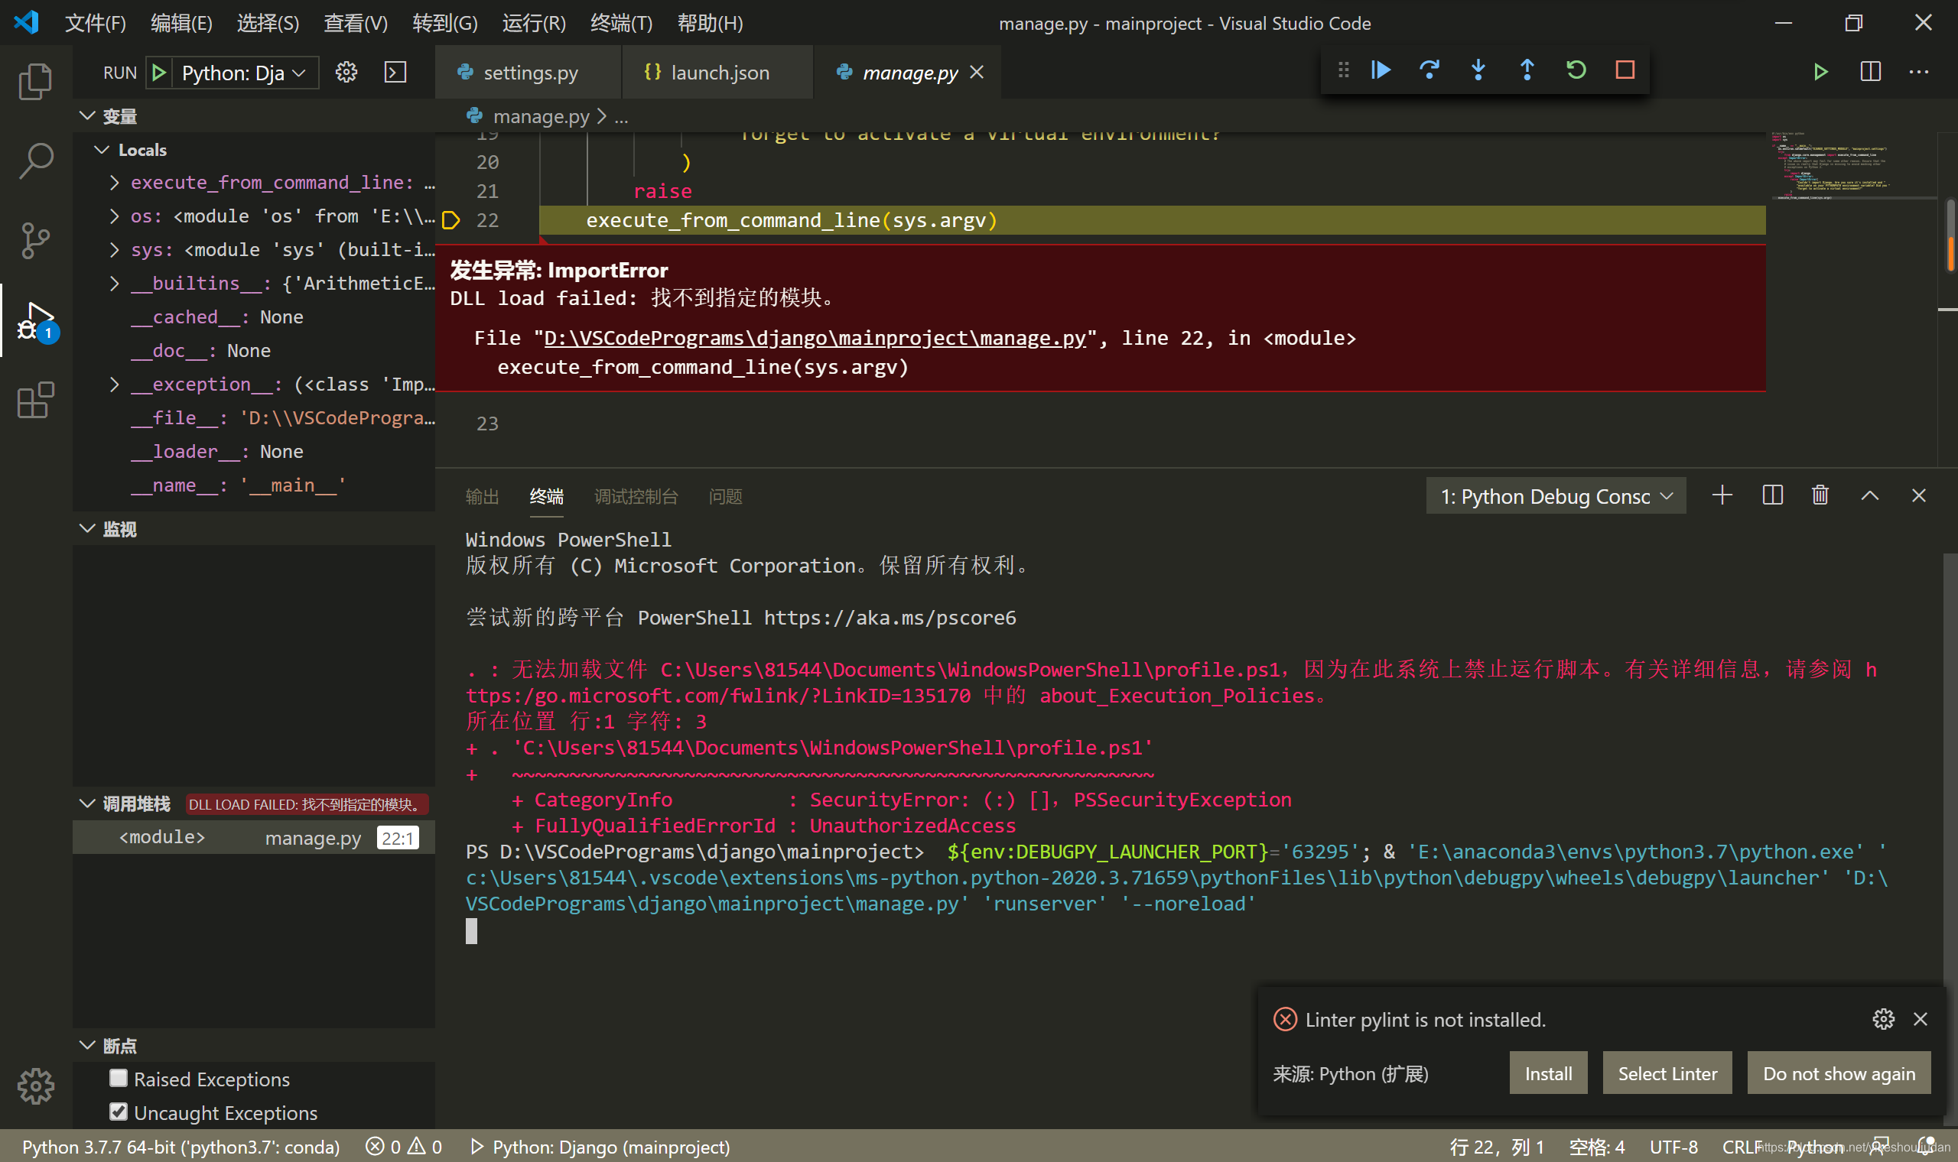Click the manage.py file path link in error
Screen dimensions: 1958x1162
pyautogui.click(x=815, y=338)
